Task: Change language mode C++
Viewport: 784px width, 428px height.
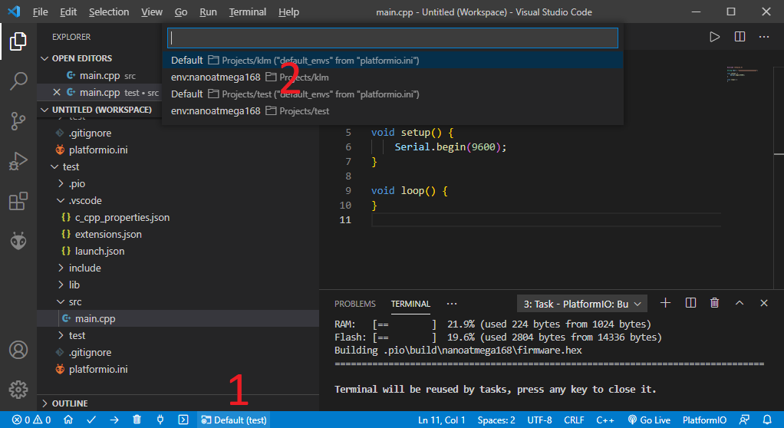Action: point(605,420)
